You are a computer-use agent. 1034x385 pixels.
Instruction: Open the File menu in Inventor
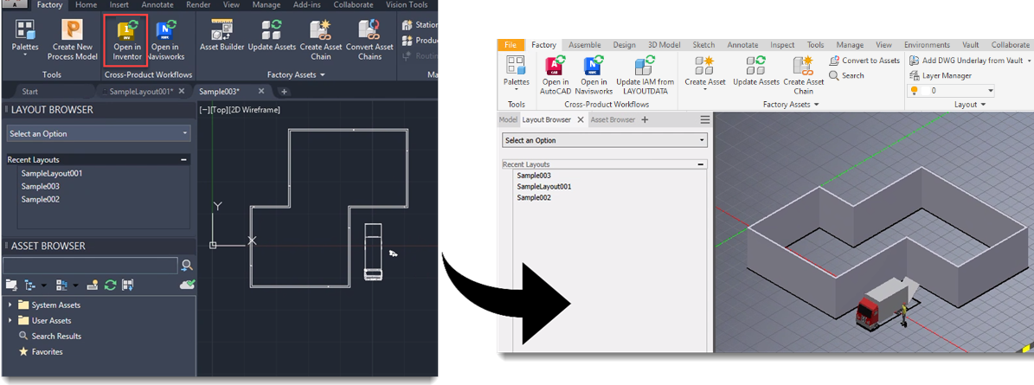pyautogui.click(x=511, y=45)
